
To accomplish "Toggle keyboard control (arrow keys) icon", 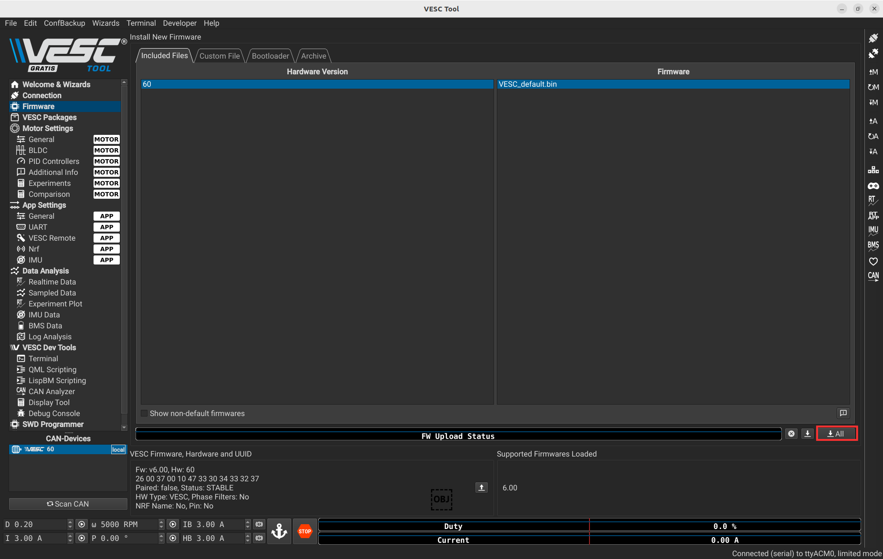I will [x=873, y=170].
